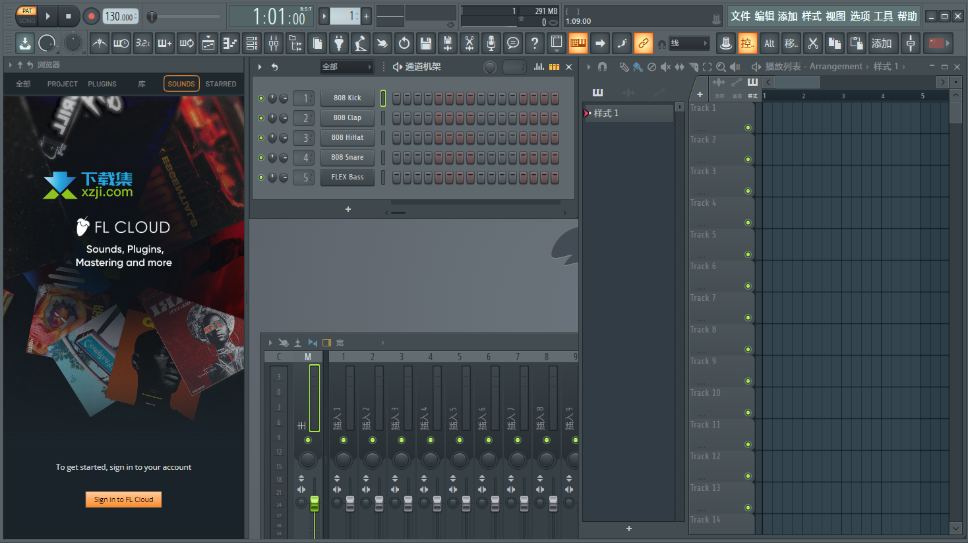Open the plugin picker plug icon
968x543 pixels.
pyautogui.click(x=339, y=44)
